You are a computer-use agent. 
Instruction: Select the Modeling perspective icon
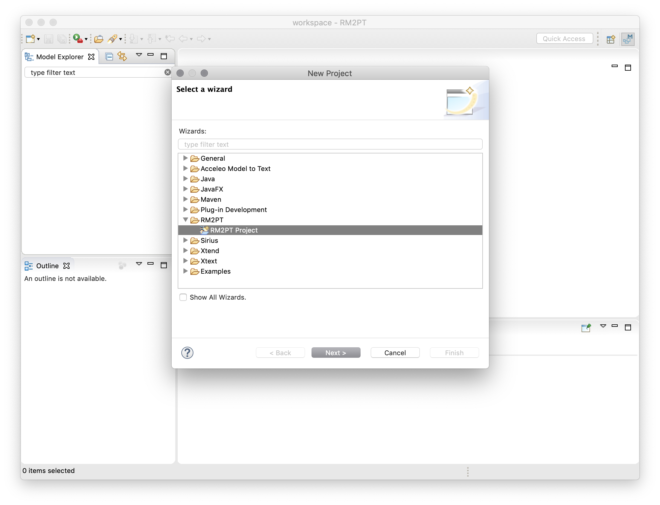pos(628,39)
